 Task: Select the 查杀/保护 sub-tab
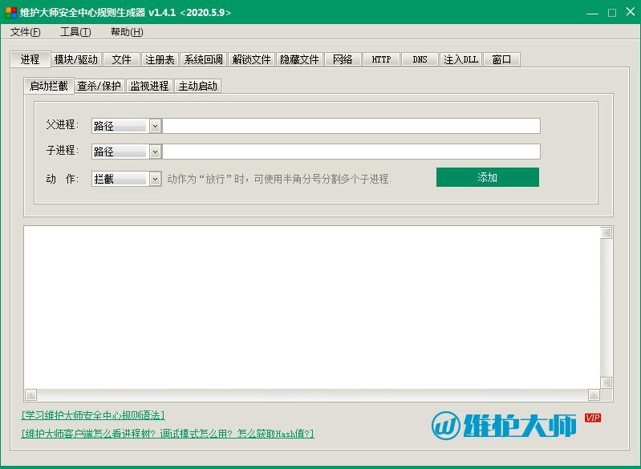pos(99,86)
